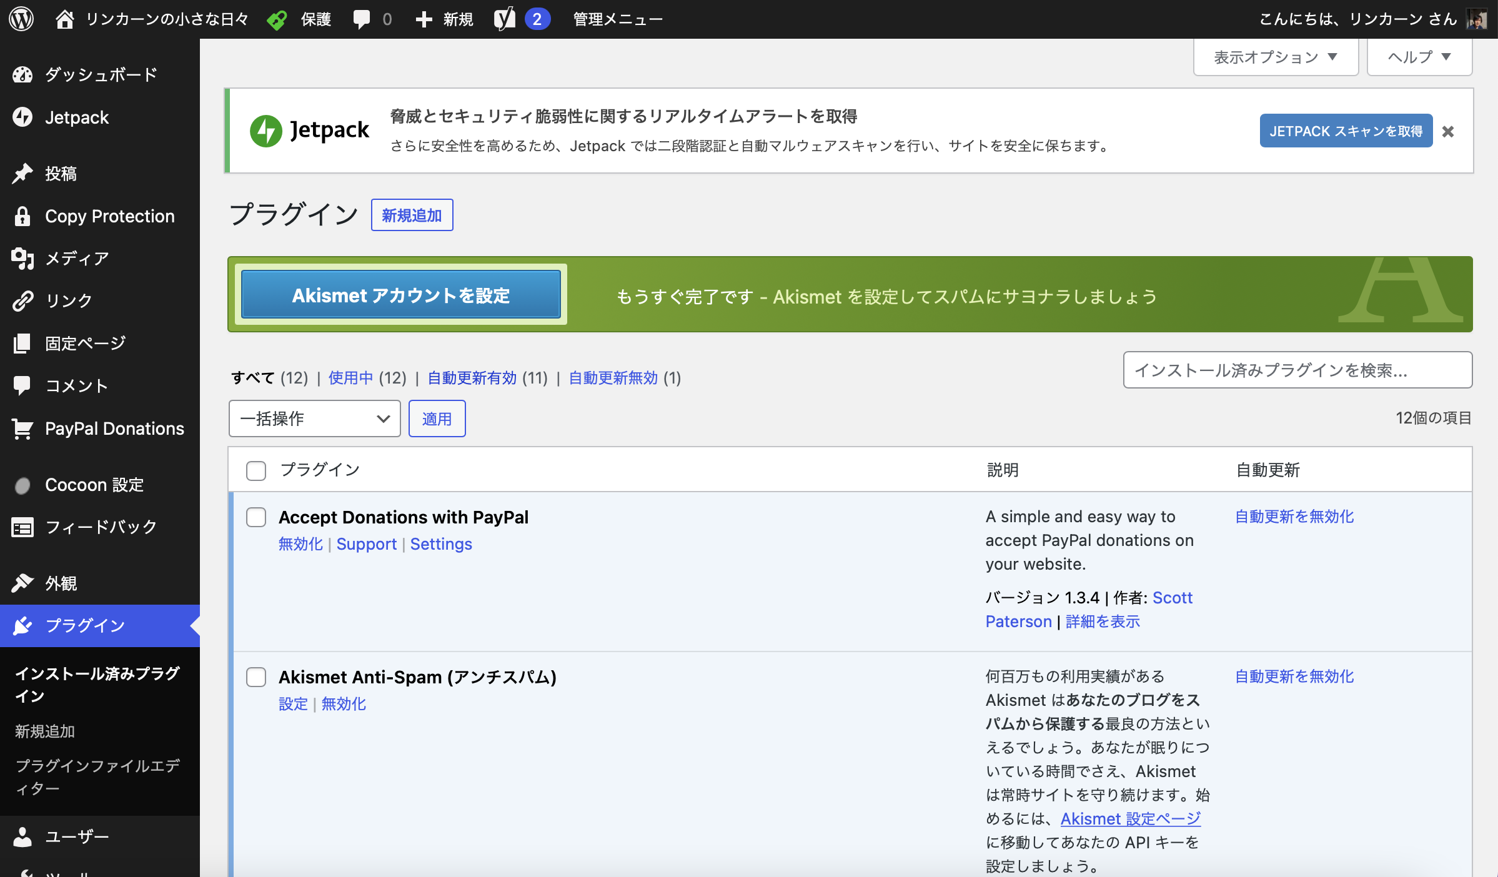
Task: Disable auto-update for Accept Donations with PayPal
Action: (1294, 517)
